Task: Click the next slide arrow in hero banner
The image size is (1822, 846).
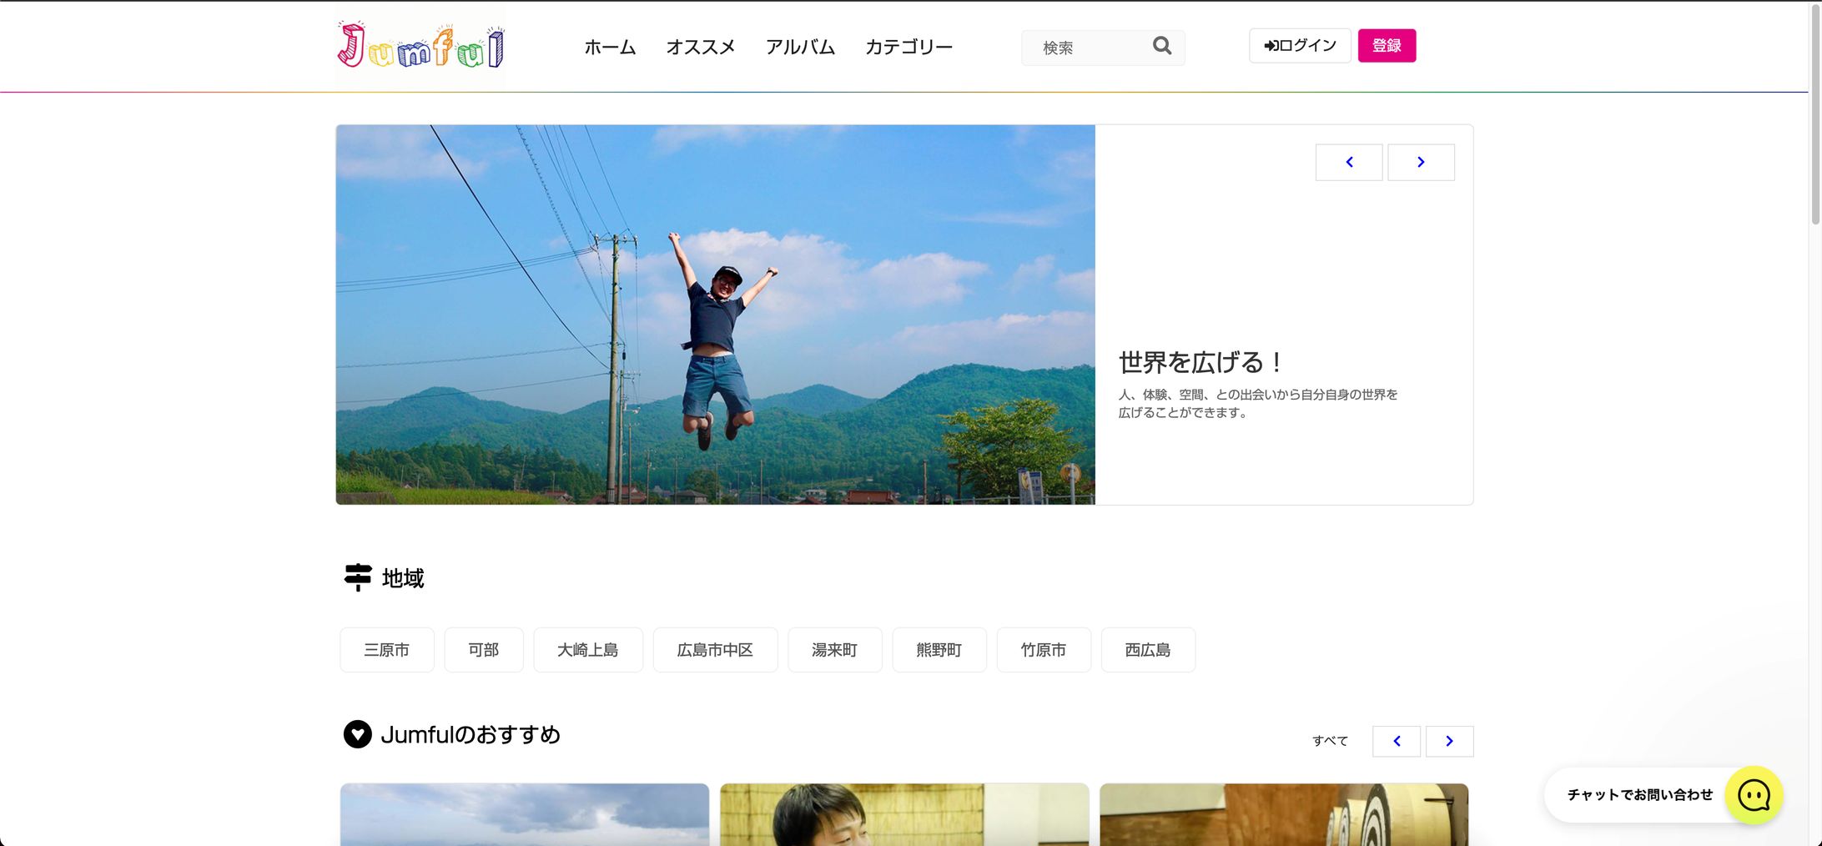Action: (x=1421, y=162)
